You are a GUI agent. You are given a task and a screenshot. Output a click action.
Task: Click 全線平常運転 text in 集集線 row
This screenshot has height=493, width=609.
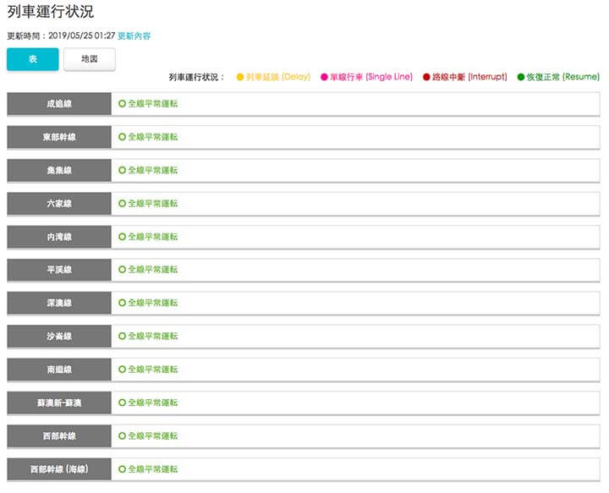click(153, 170)
